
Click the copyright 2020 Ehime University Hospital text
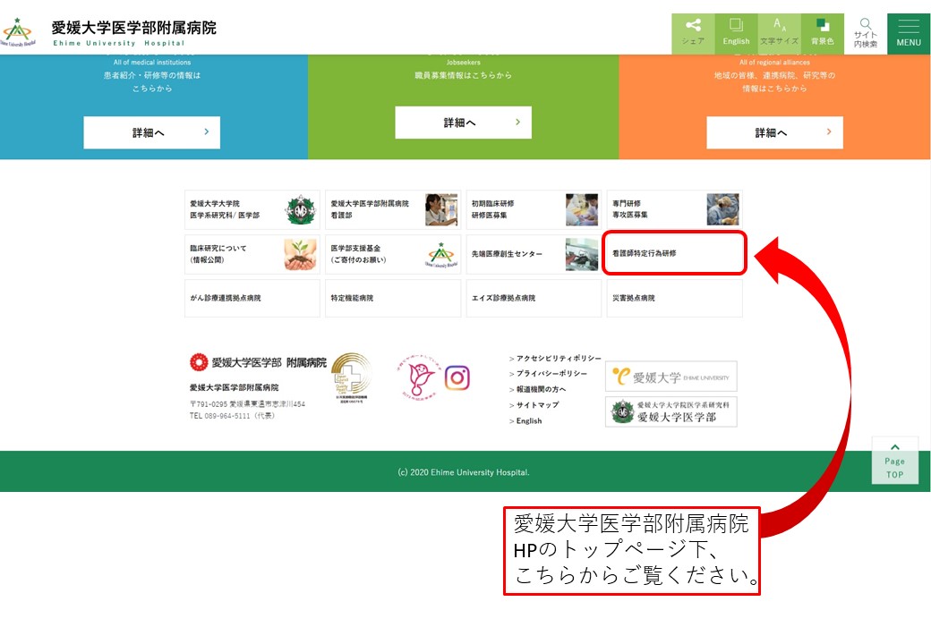click(x=464, y=472)
